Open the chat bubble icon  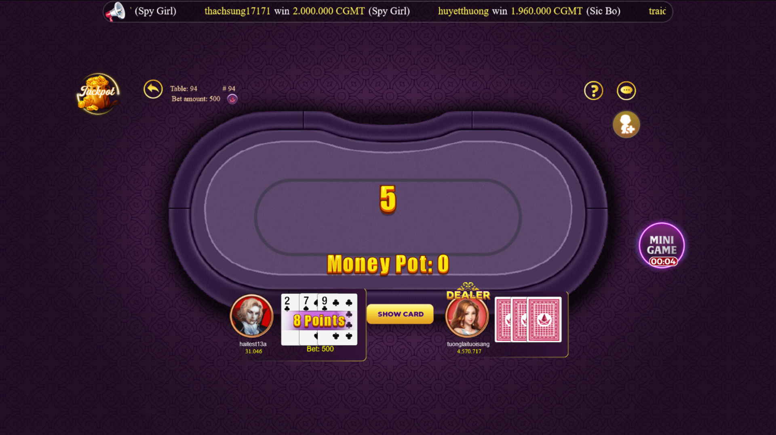click(x=626, y=90)
